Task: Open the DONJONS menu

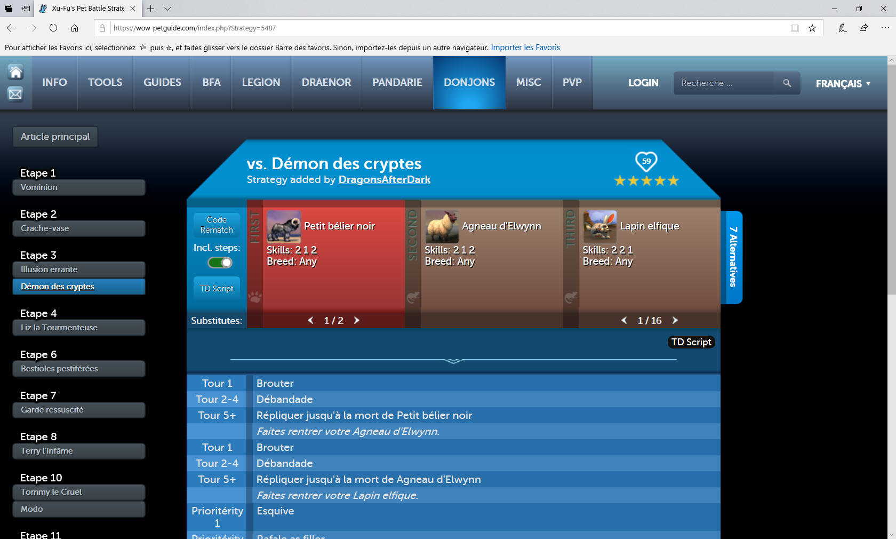Action: 469,83
